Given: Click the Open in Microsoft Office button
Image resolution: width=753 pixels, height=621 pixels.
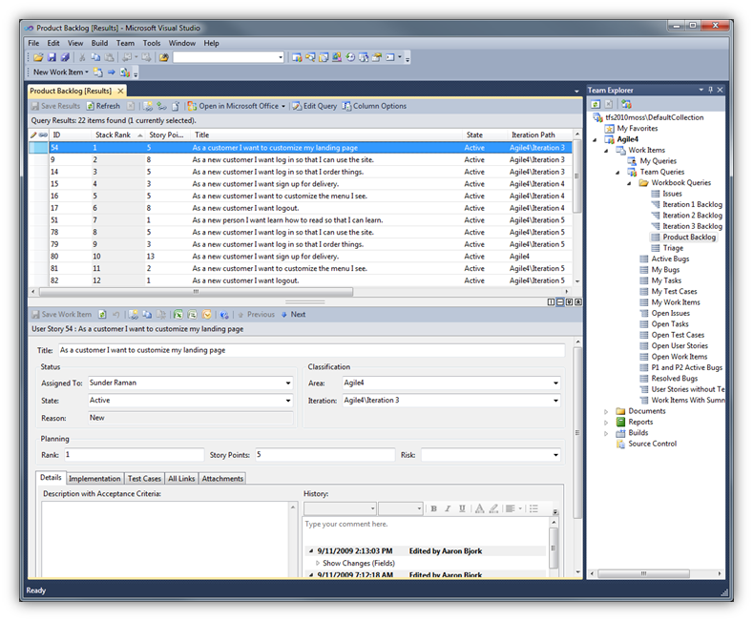Looking at the screenshot, I should tap(237, 106).
